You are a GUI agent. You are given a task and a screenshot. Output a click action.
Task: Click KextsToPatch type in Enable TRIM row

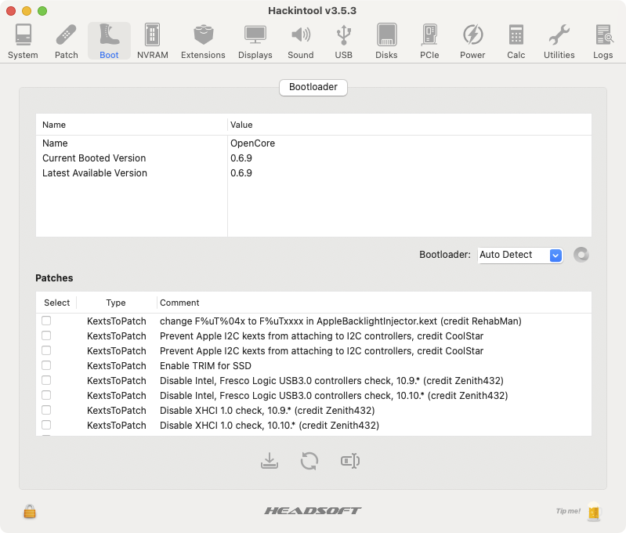117,365
